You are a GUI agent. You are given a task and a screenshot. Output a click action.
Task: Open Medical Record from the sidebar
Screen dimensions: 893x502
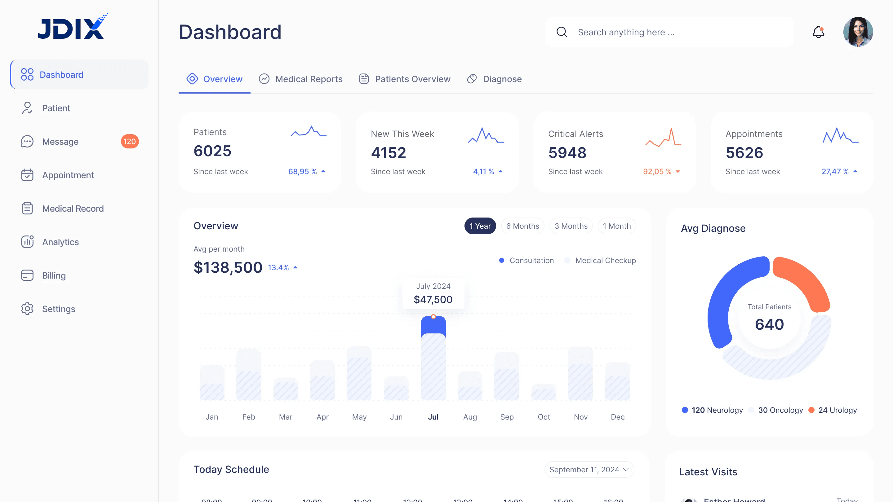[x=28, y=208]
